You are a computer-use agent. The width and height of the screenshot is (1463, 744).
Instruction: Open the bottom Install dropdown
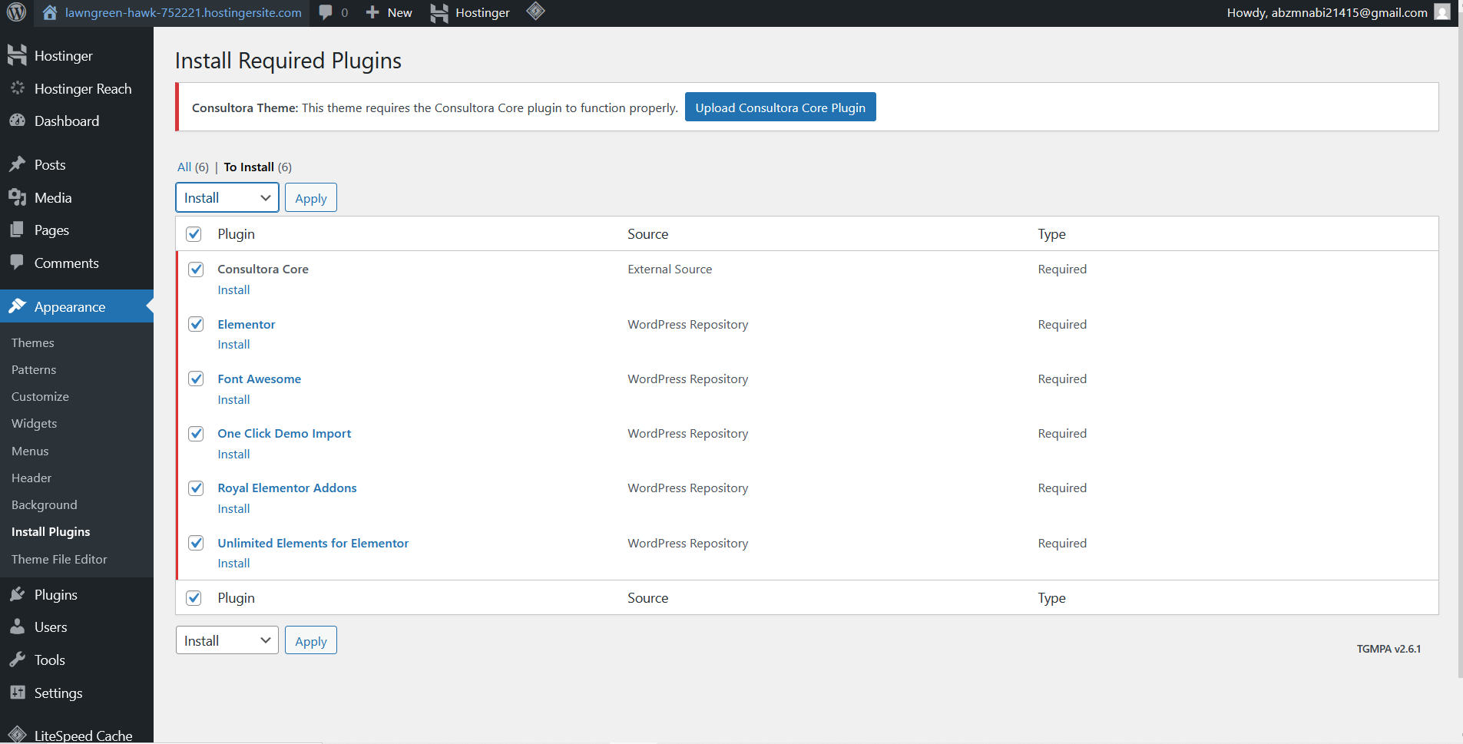click(227, 640)
